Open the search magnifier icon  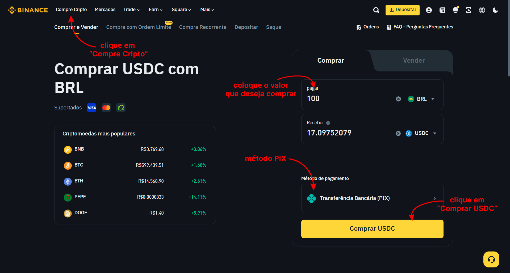coord(376,10)
